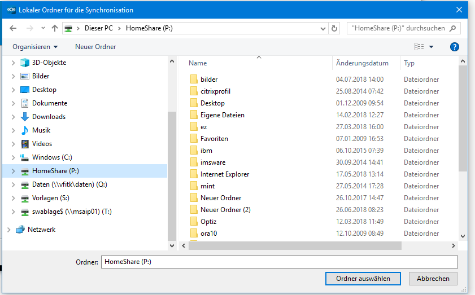475x295 pixels.
Task: Select swablage$ (T:) network drive icon
Action: click(x=25, y=212)
